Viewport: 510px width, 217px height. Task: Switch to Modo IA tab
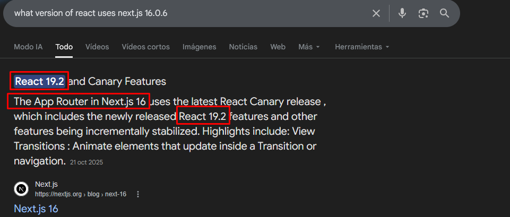point(28,47)
